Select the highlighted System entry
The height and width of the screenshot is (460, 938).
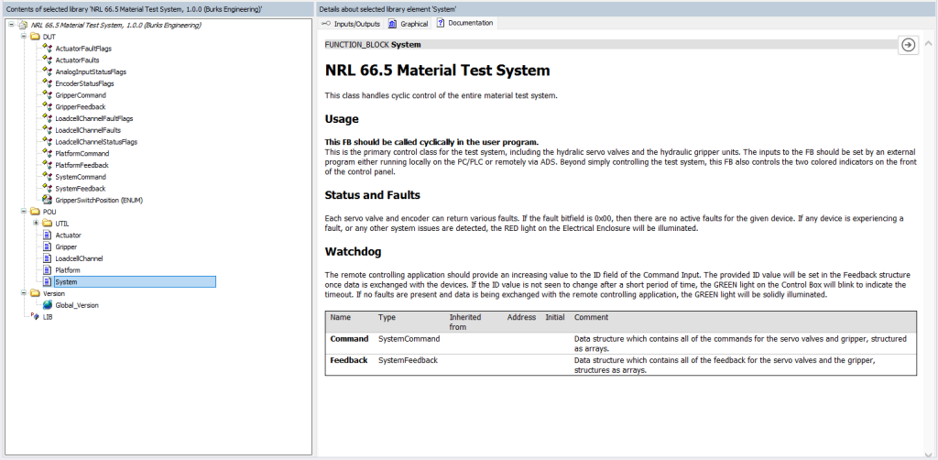[135, 281]
